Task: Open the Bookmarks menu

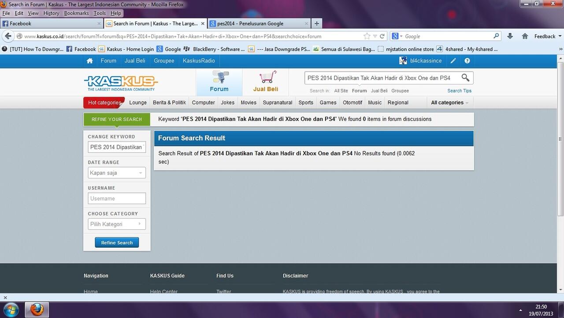Action: tap(76, 13)
